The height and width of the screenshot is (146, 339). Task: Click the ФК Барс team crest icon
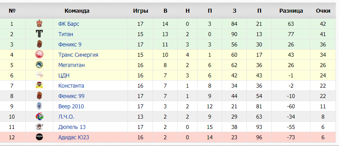pos(39,23)
